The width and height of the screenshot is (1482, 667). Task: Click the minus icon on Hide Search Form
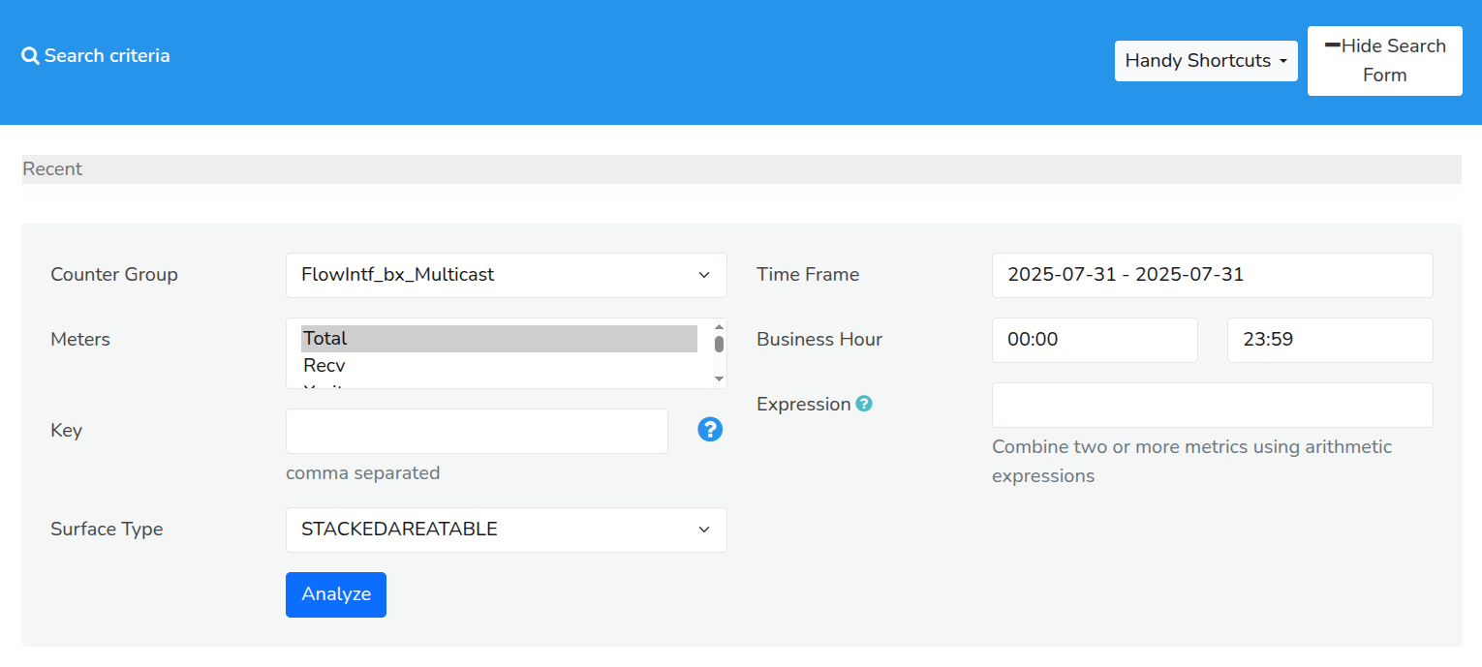(1332, 45)
